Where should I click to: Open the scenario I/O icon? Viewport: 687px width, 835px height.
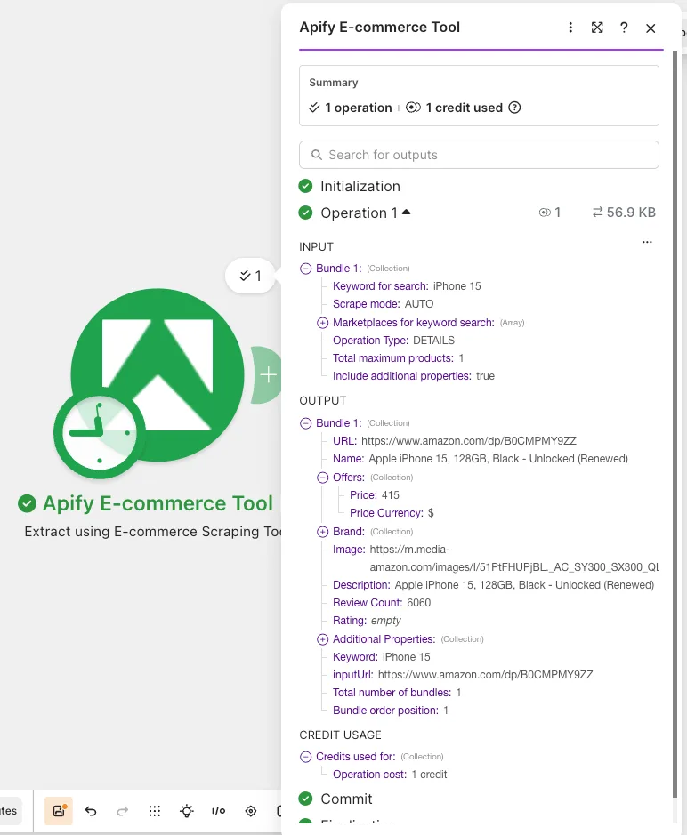(x=219, y=811)
